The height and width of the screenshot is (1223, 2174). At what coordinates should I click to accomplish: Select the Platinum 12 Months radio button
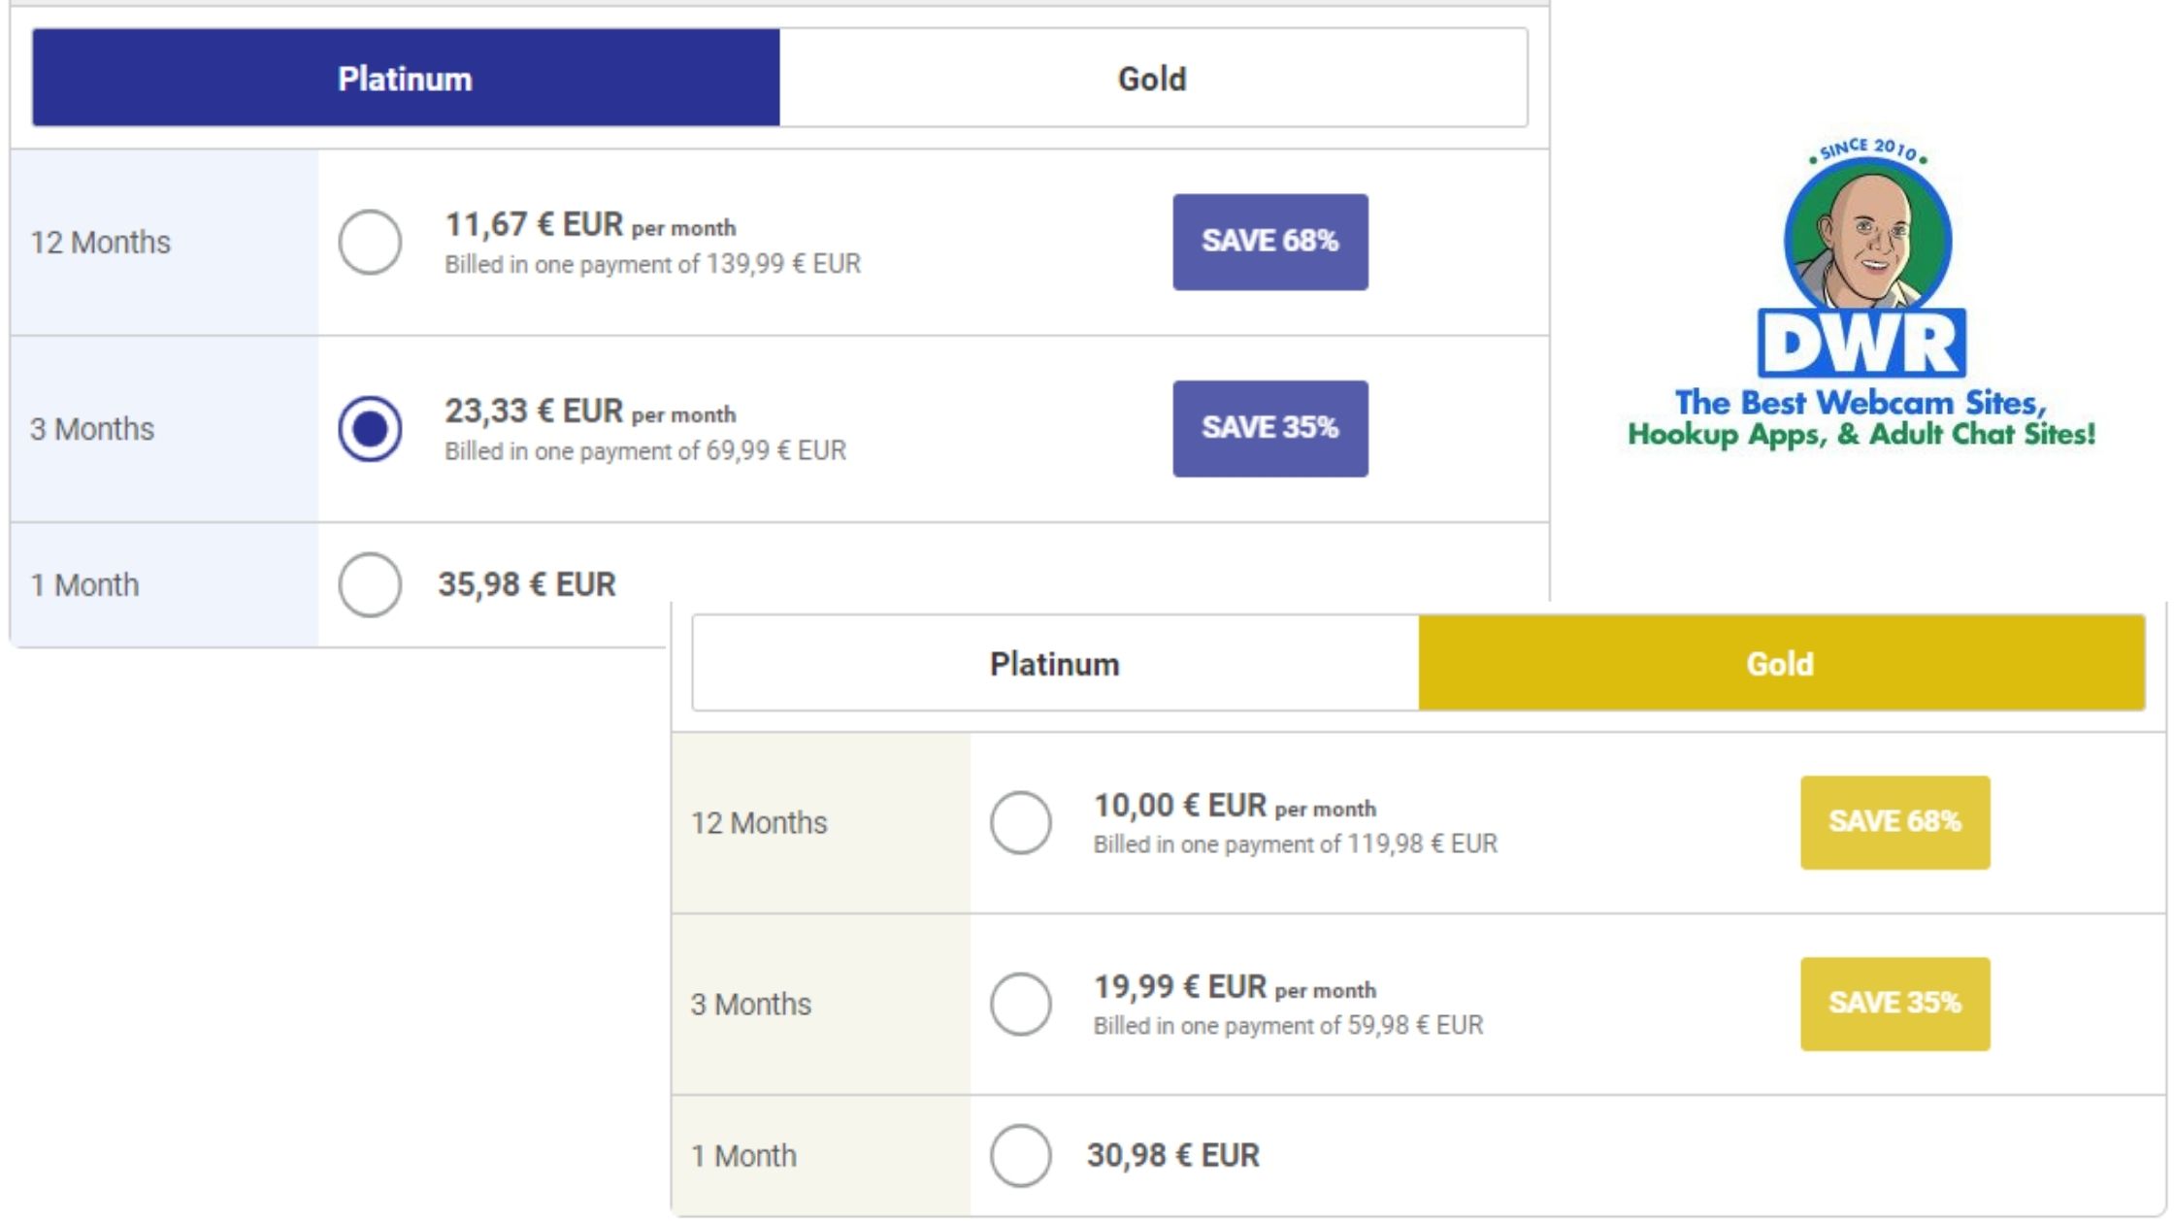tap(370, 242)
